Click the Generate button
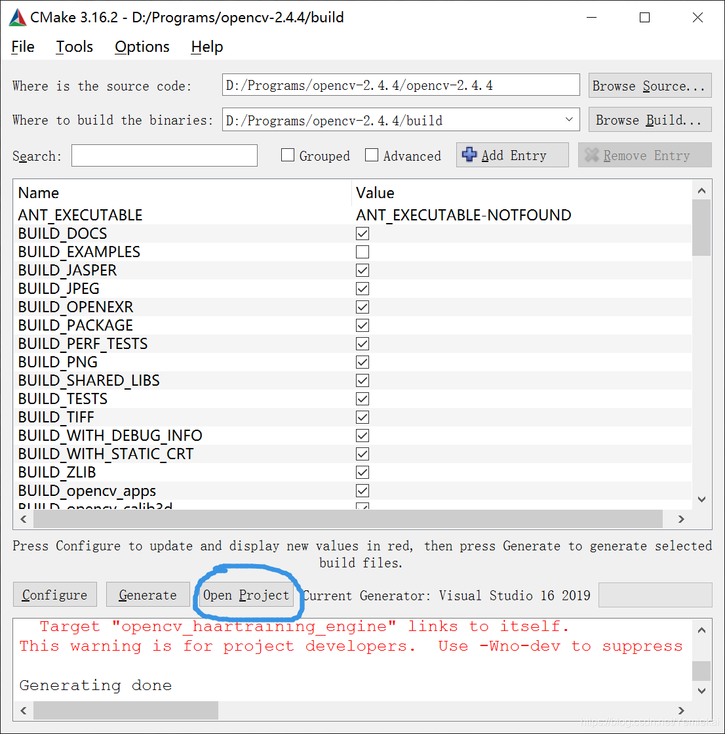This screenshot has width=725, height=734. [x=147, y=594]
